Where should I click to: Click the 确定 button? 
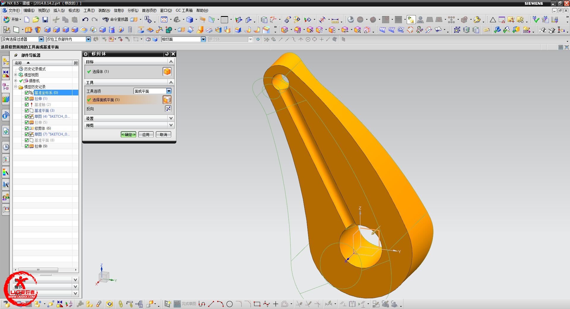[x=129, y=135]
